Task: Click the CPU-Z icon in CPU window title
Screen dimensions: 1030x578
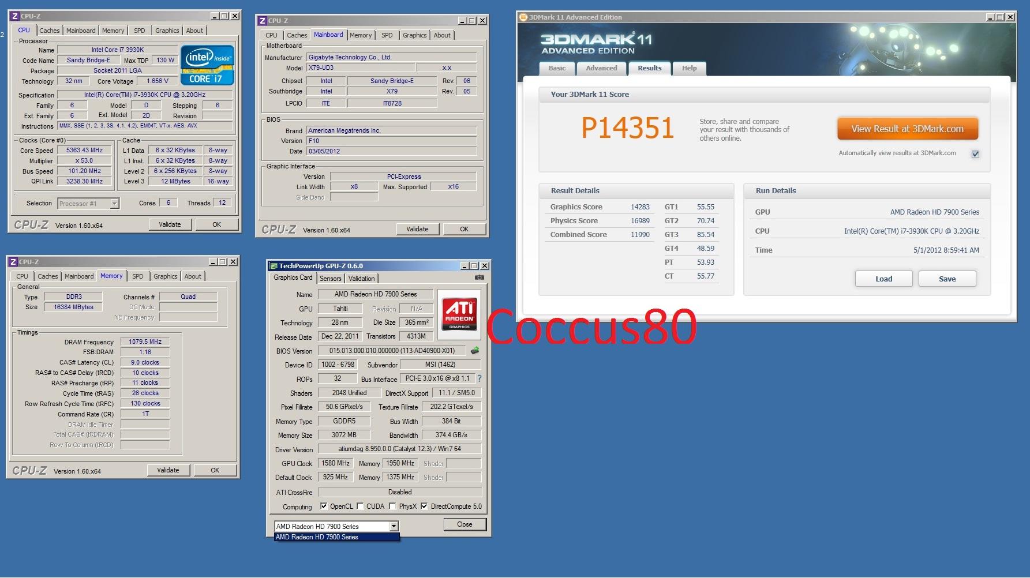Action: coord(15,16)
